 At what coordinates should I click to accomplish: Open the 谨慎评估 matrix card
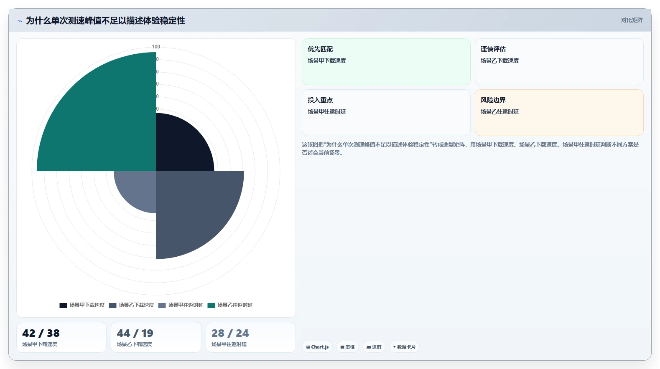click(559, 62)
